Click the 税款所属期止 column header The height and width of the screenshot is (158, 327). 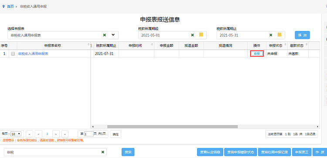(x=106, y=45)
